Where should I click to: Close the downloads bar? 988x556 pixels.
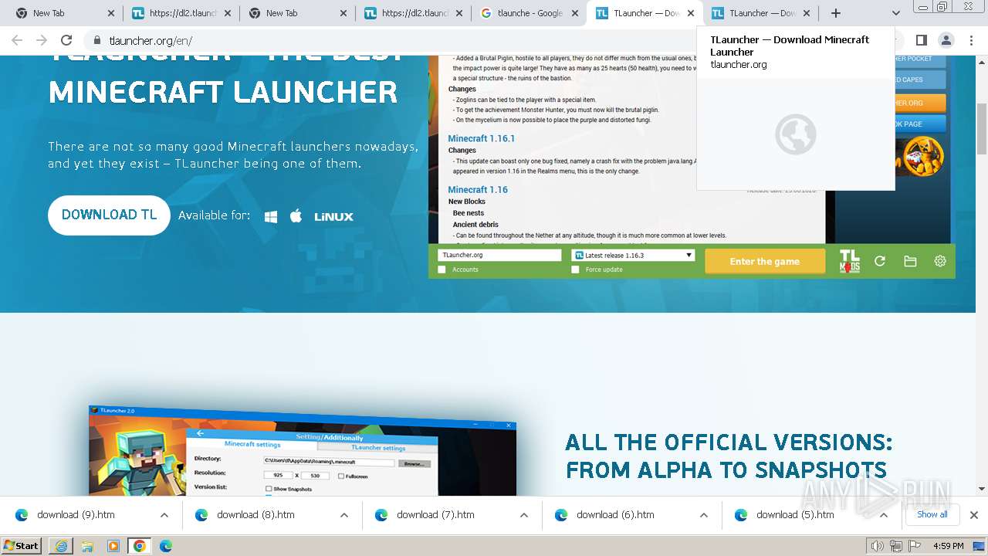coord(974,515)
